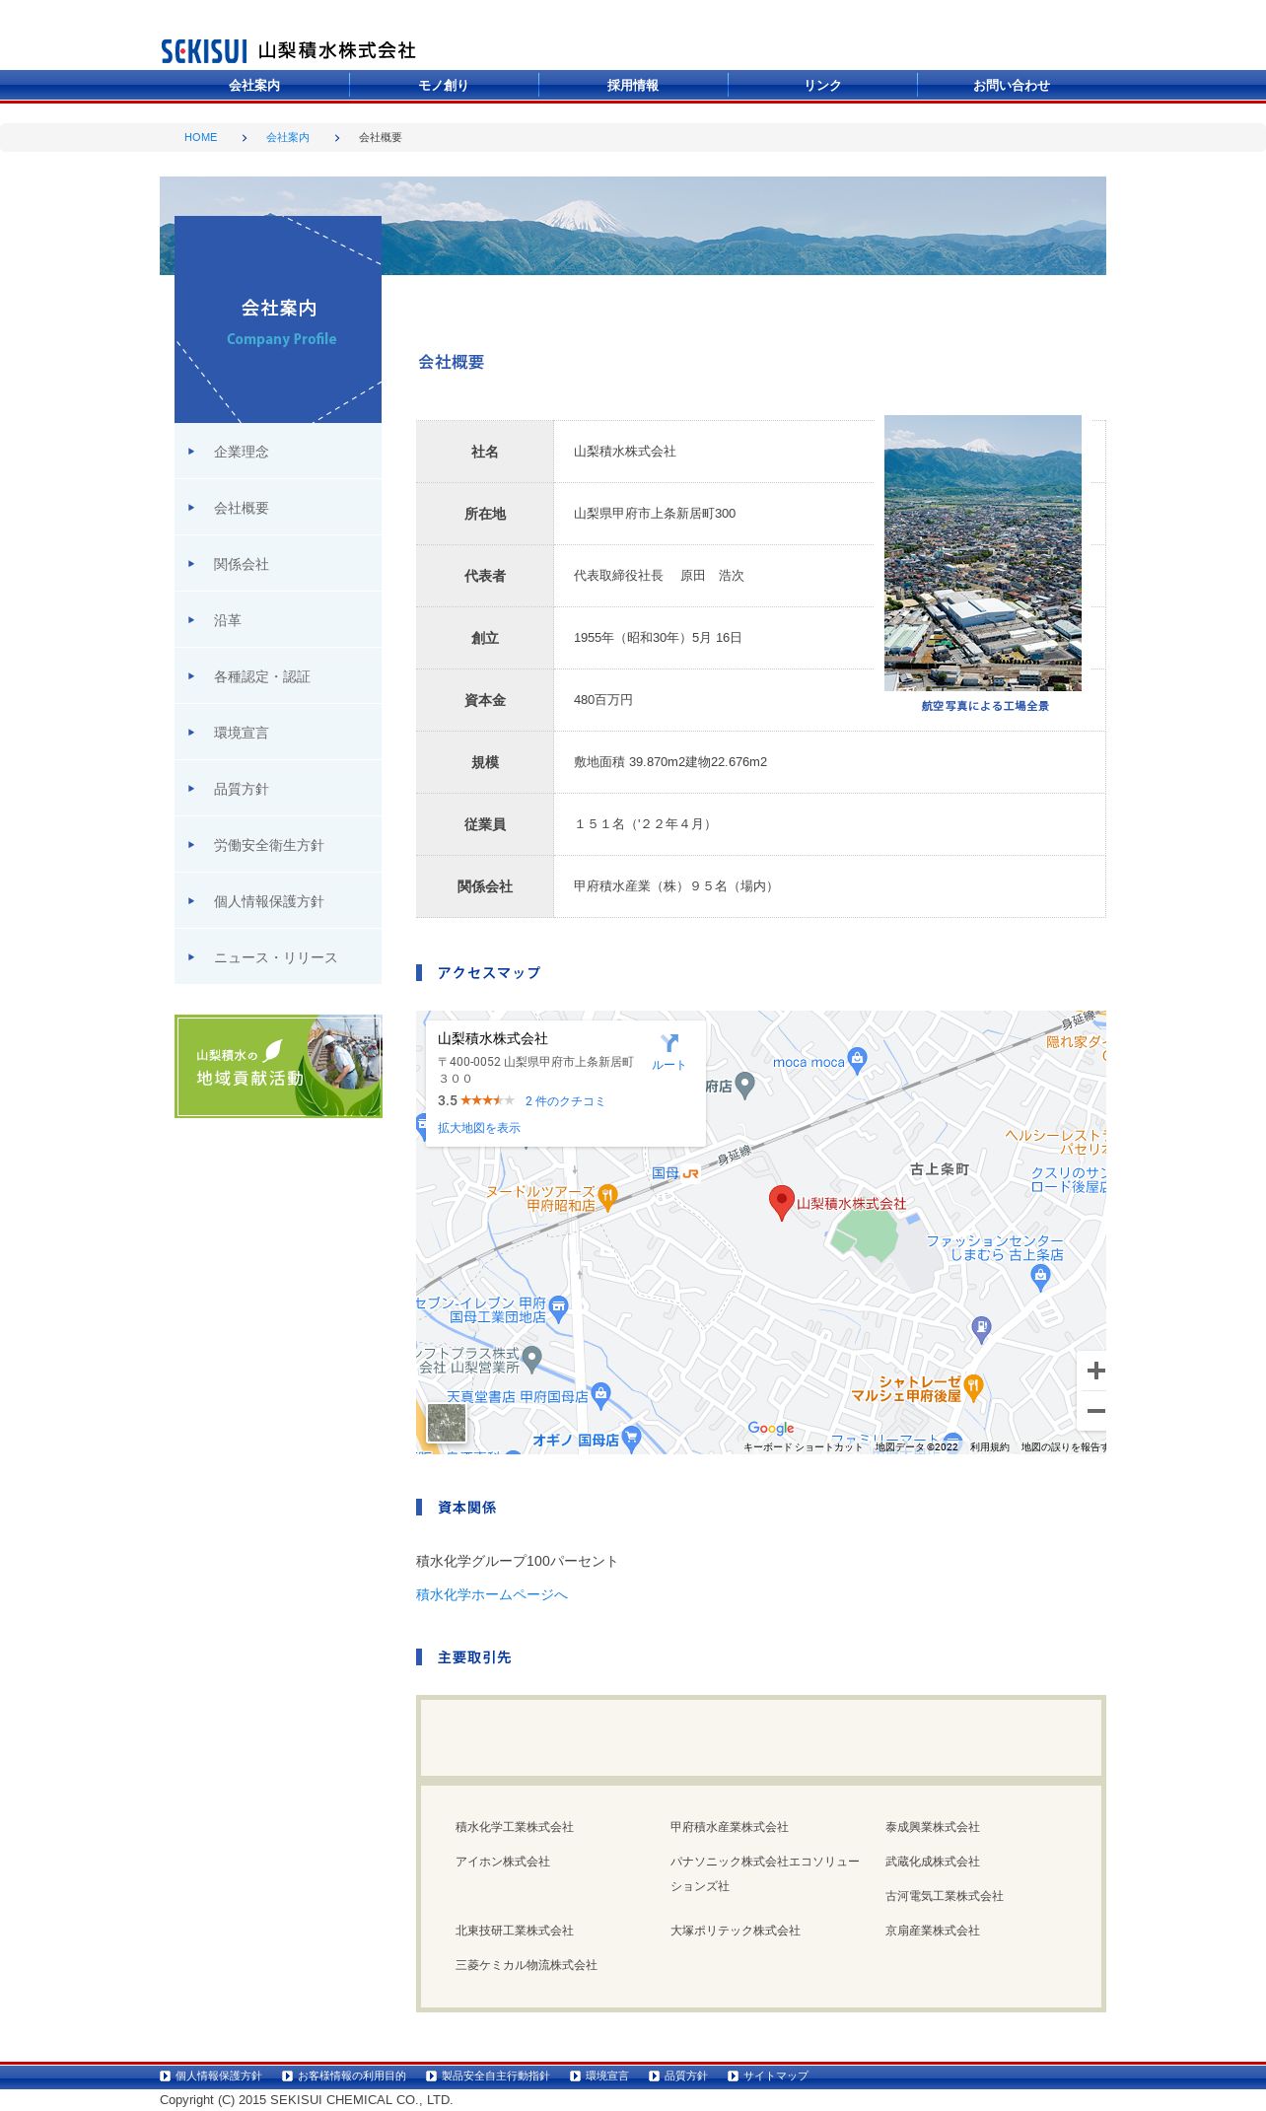Click the Google logo on the map
Screen dimensions: 1266x2111
pyautogui.click(x=771, y=1428)
